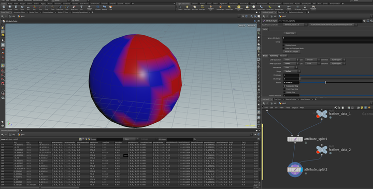
Task: Switch to the Symmetry tab
Action: click(x=274, y=55)
